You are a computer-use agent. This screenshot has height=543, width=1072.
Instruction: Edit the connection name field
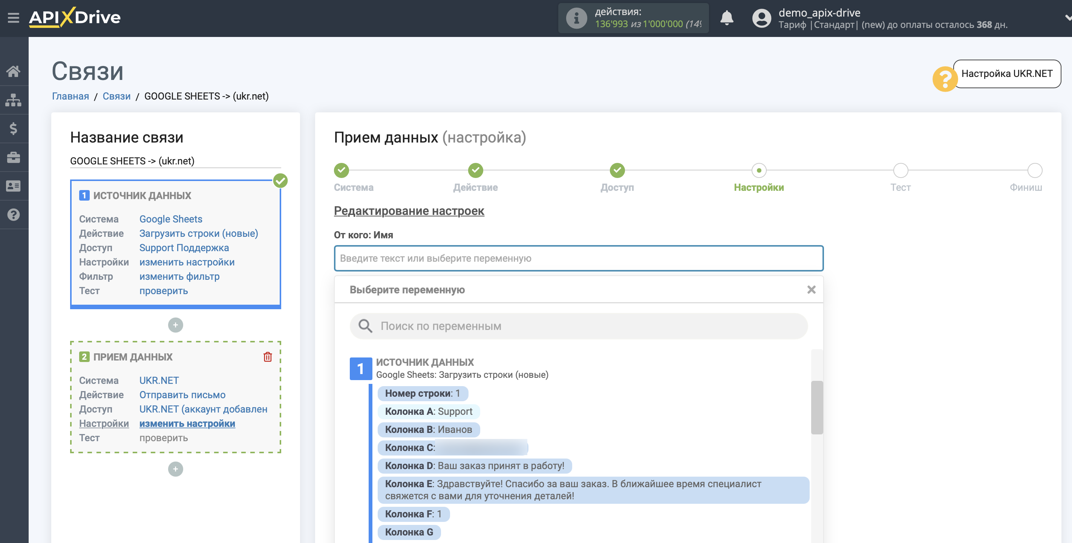(175, 161)
